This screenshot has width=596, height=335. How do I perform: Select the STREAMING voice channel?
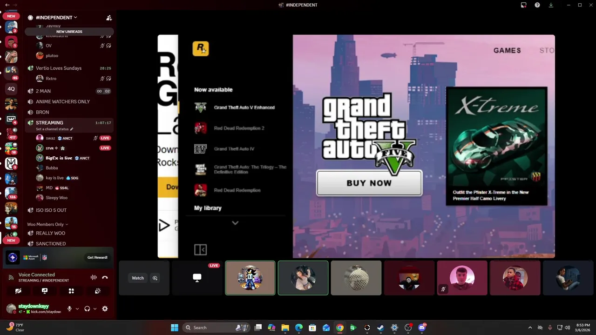[69, 123]
